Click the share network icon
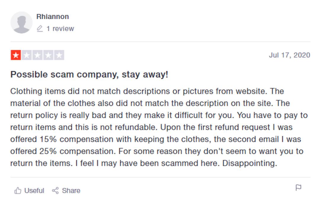The width and height of the screenshot is (320, 205). [55, 190]
